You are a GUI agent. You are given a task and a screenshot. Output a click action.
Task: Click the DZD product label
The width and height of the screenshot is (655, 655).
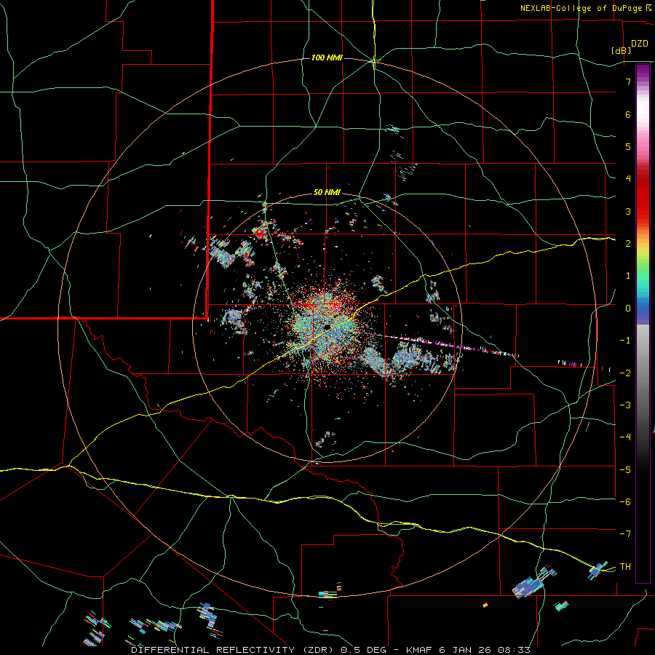[640, 44]
